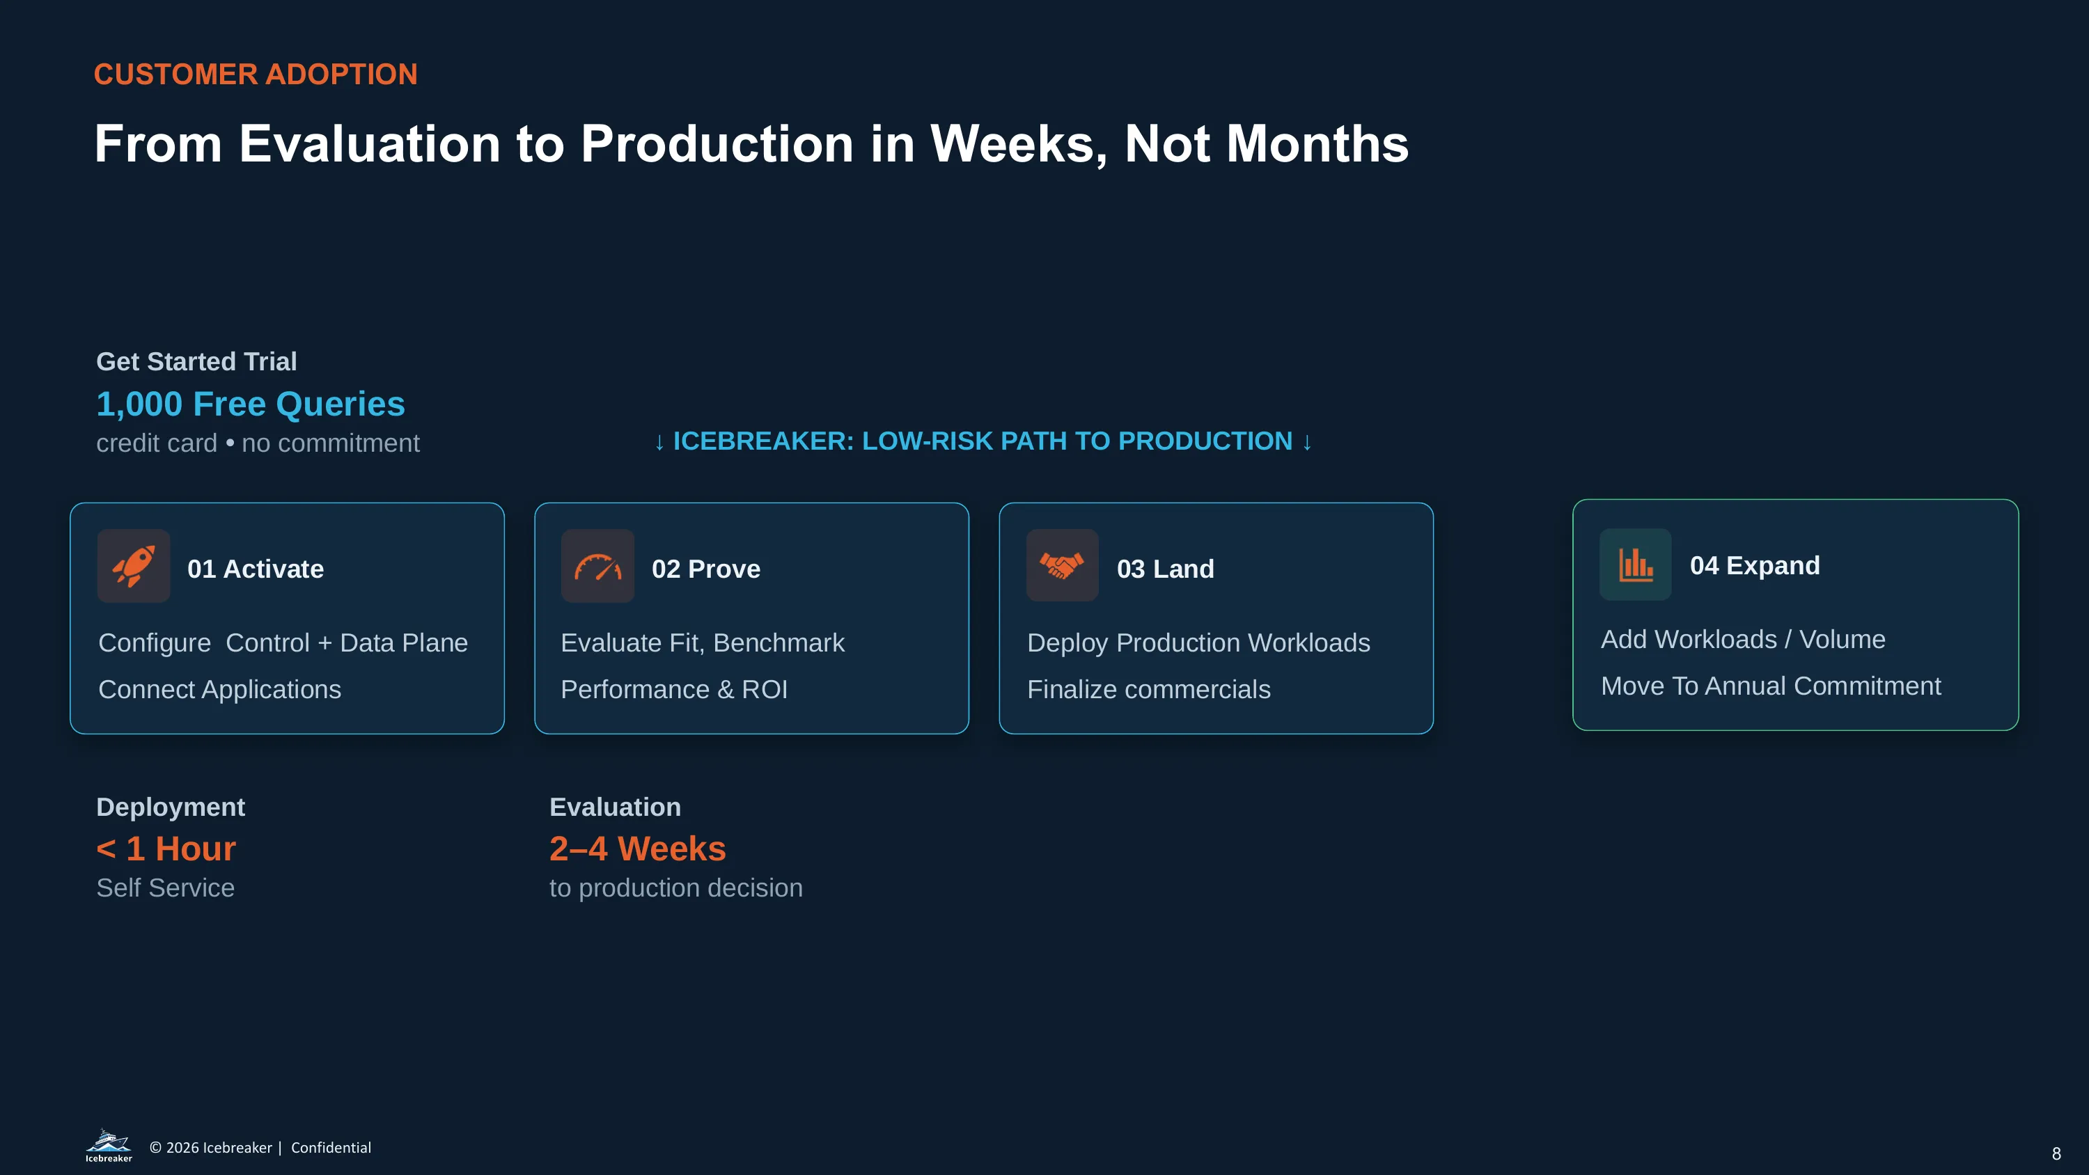2089x1175 pixels.
Task: Select the 01 Activate heading
Action: tap(256, 569)
